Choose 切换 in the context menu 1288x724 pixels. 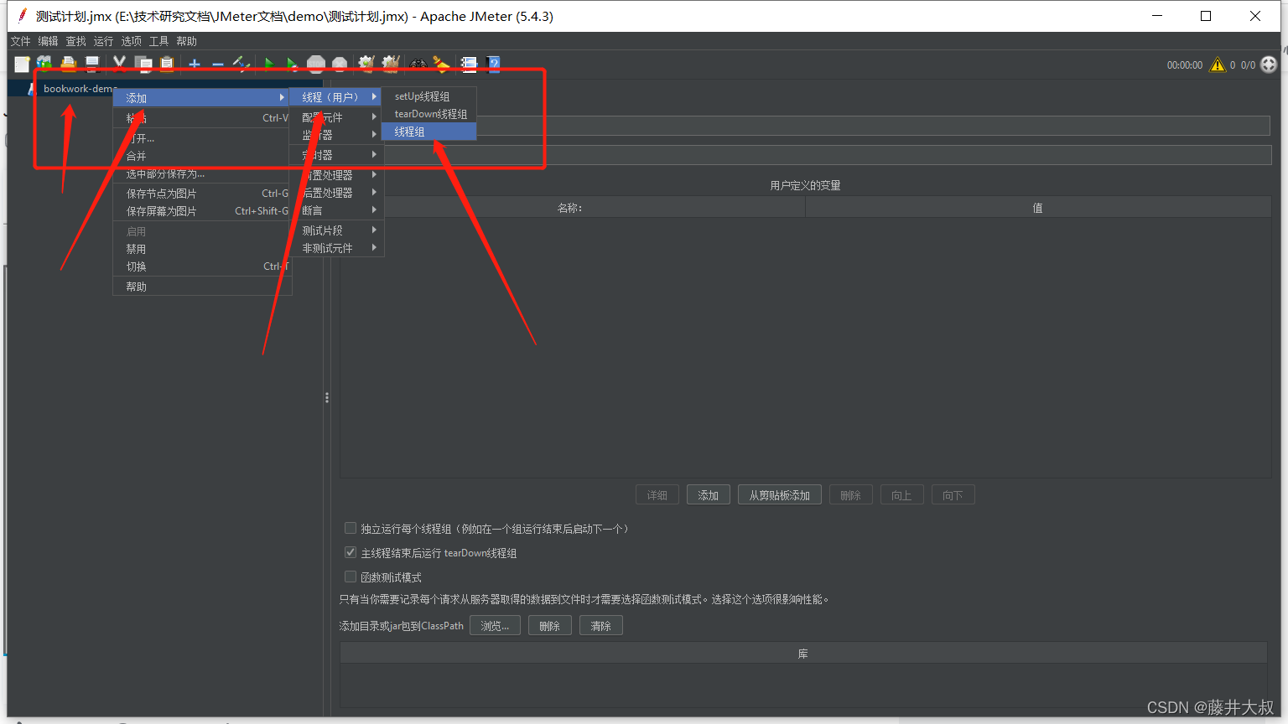pos(202,266)
